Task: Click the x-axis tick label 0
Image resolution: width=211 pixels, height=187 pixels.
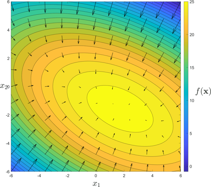Action: click(96, 176)
